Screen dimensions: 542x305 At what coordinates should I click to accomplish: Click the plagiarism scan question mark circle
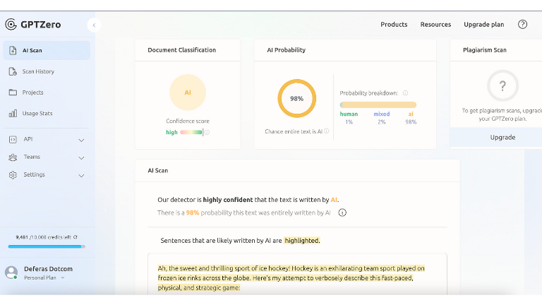(502, 85)
